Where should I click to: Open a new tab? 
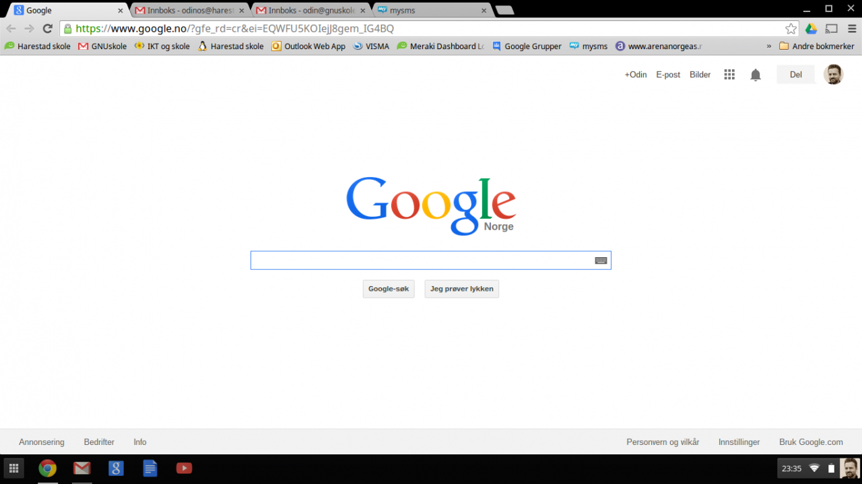click(504, 10)
